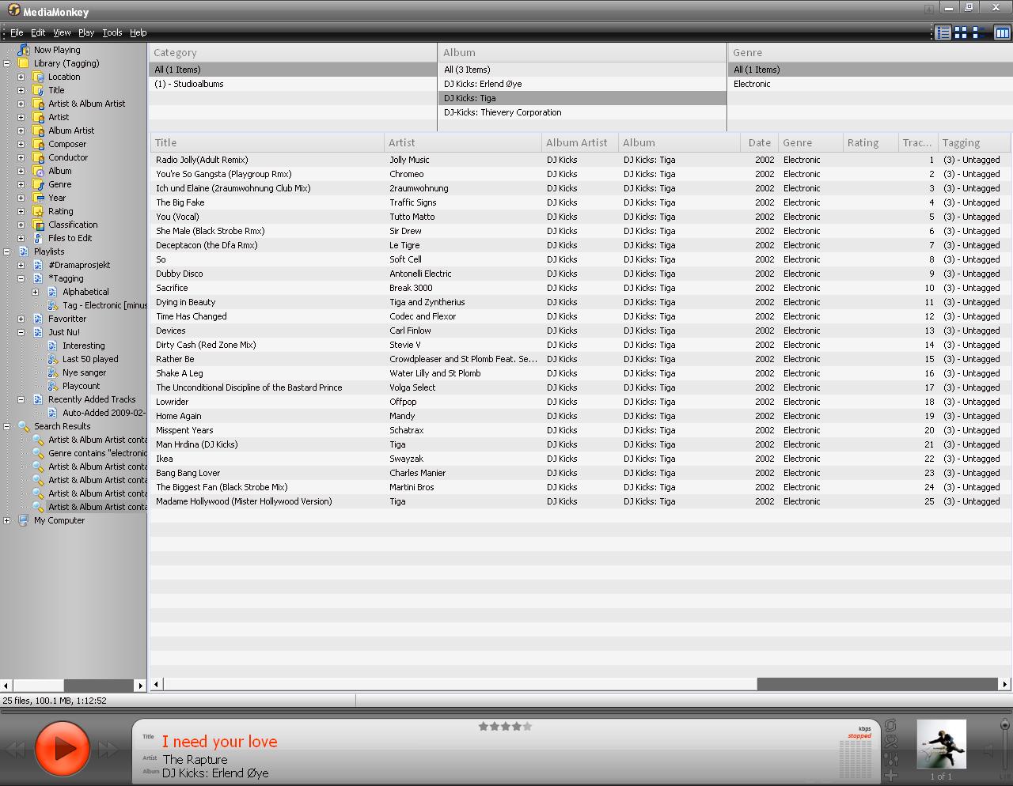
Task: Open the Auto-Added 2009-02 playlist
Action: click(104, 413)
